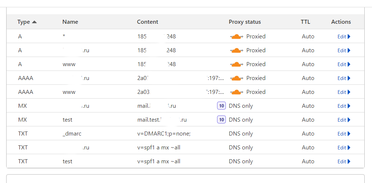The width and height of the screenshot is (372, 183).
Task: Sort by Proxy status column header
Action: pos(244,22)
